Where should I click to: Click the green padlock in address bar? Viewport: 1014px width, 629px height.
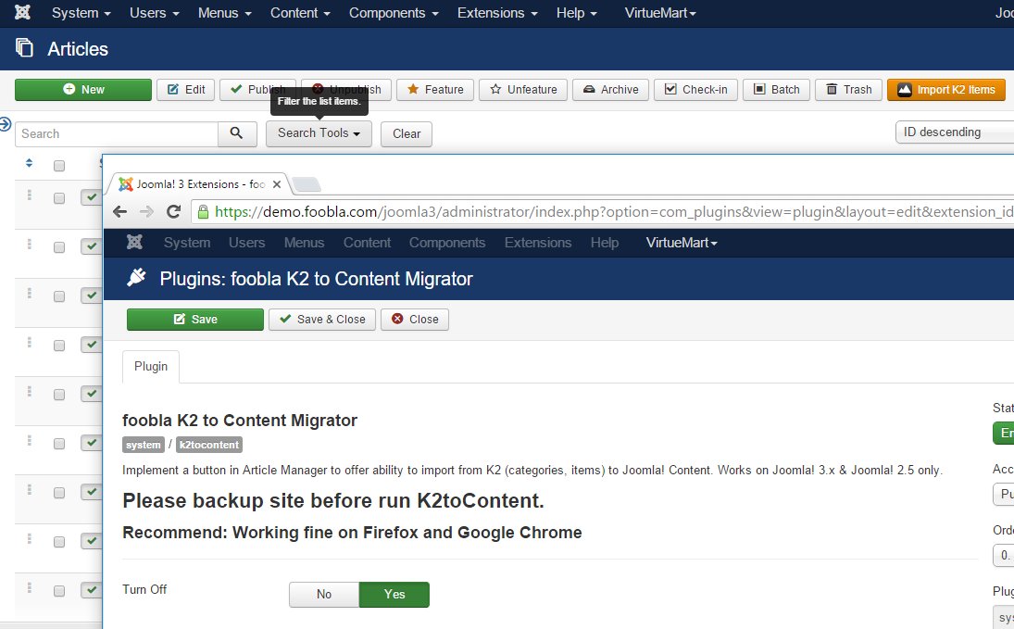coord(203,211)
